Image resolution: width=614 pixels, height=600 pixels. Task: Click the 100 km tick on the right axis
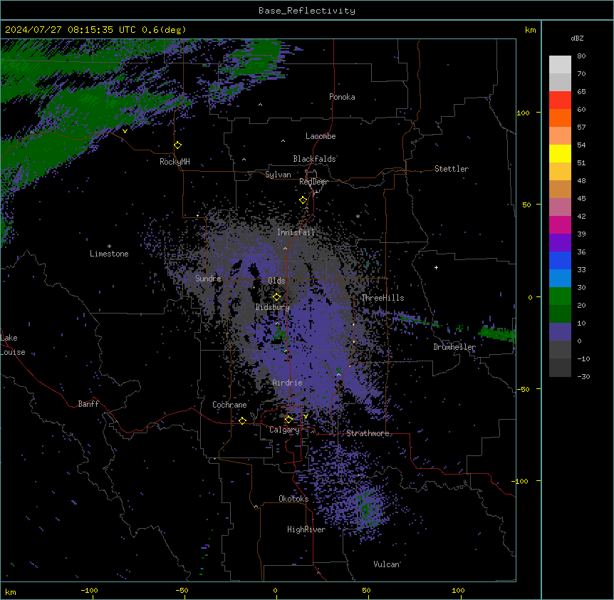coord(523,113)
